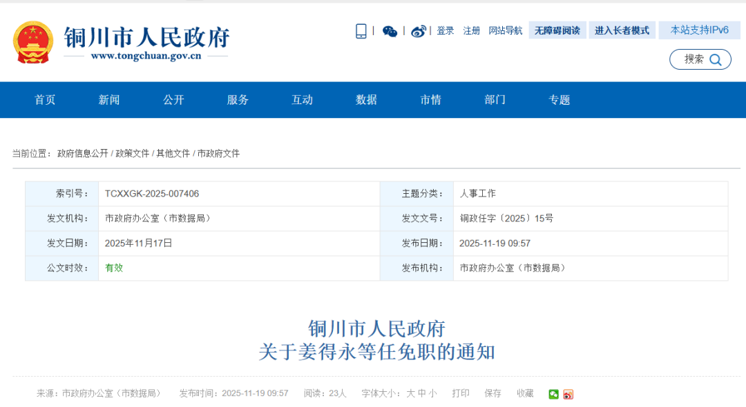Viewport: 746px width, 407px height.
Task: Go to 公开 navigation tab
Action: [x=173, y=100]
